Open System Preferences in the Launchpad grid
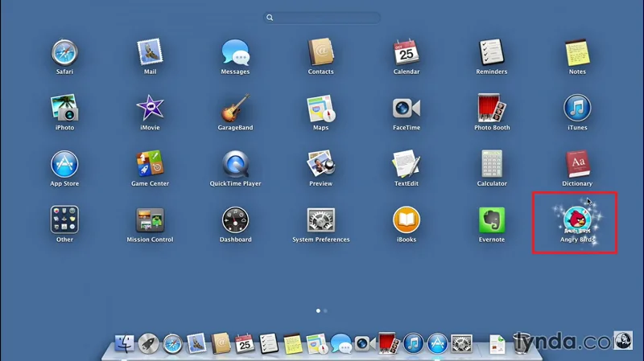 [320, 219]
